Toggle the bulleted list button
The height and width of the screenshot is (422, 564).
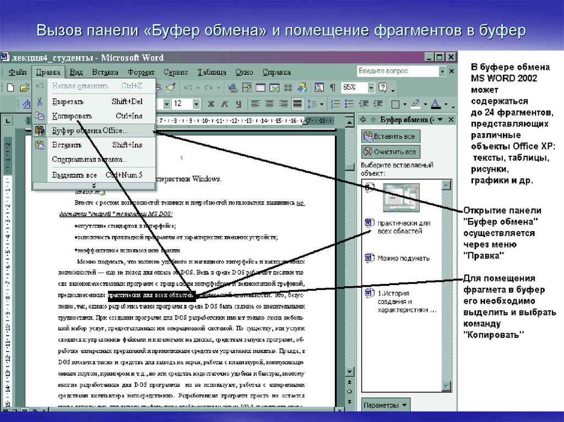pos(349,104)
